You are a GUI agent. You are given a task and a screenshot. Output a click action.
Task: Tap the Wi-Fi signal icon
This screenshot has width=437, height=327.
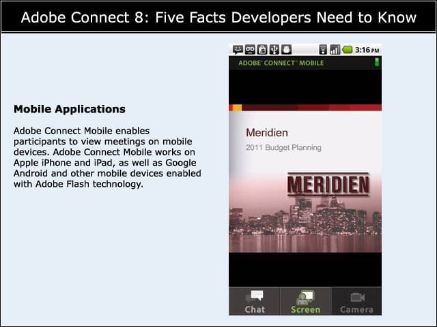pos(323,50)
